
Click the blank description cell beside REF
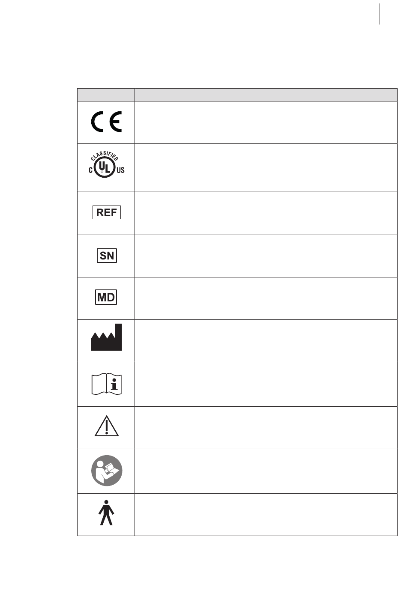coord(266,213)
